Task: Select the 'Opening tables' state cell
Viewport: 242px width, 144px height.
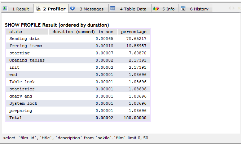Action: pos(27,60)
